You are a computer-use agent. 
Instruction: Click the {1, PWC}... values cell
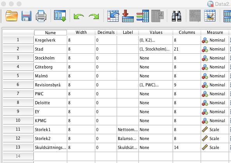(156, 85)
